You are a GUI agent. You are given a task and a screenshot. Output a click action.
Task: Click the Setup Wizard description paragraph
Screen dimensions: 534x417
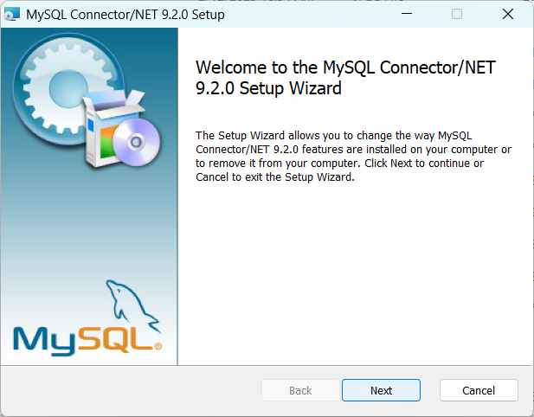353,157
